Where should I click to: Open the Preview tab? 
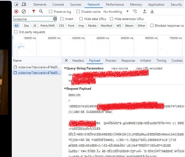pyautogui.click(x=111, y=60)
